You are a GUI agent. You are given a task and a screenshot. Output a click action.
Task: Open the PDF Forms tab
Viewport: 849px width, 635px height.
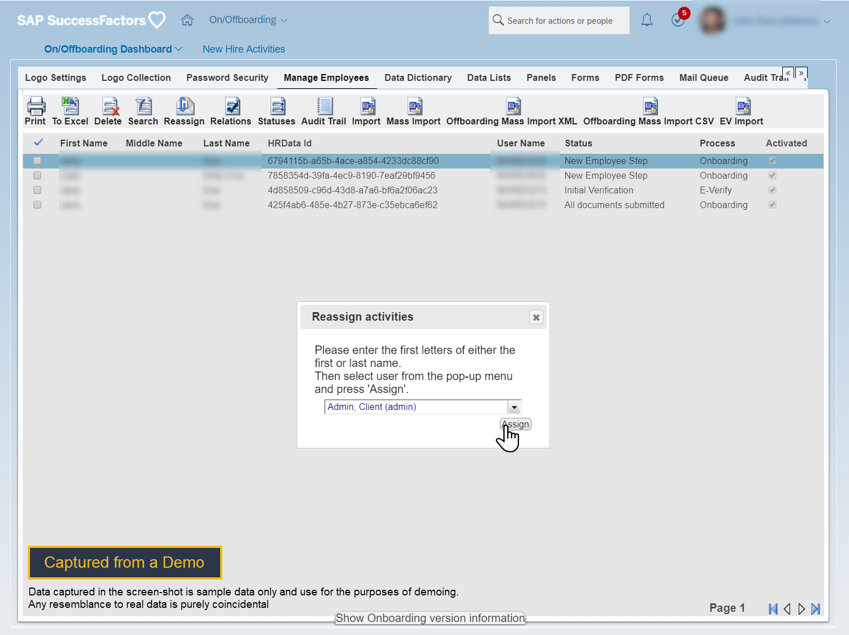click(x=640, y=77)
